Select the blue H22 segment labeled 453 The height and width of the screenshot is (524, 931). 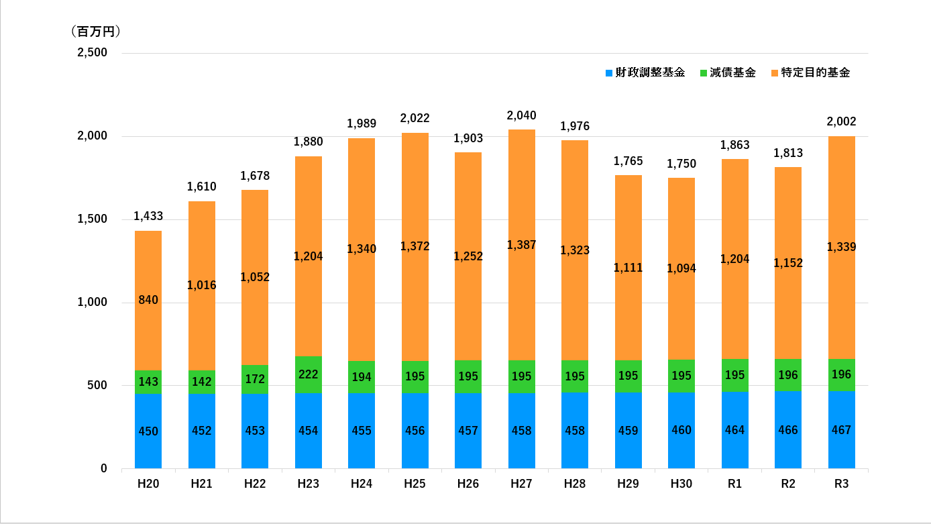(x=255, y=431)
